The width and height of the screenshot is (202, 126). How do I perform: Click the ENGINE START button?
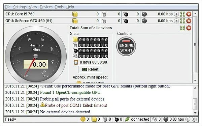(x=126, y=46)
